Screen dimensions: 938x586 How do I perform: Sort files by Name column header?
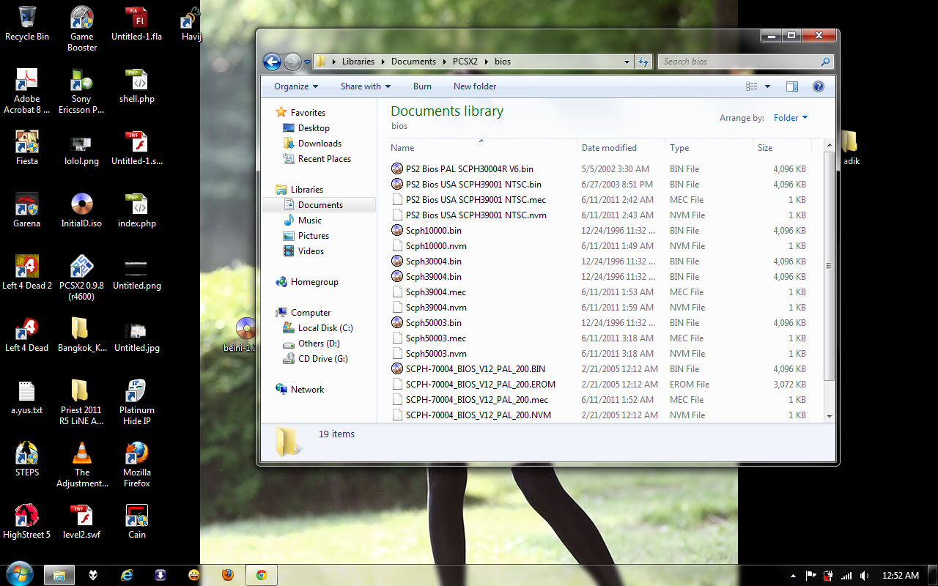click(x=481, y=148)
